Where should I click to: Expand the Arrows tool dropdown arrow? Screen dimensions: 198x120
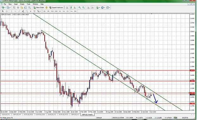coord(40,11)
